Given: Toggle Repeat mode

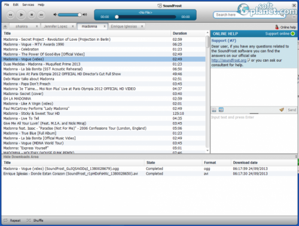Looking at the screenshot, I should pos(12,221).
